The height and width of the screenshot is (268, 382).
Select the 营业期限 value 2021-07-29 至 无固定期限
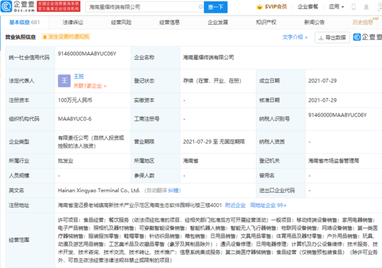tap(214, 142)
